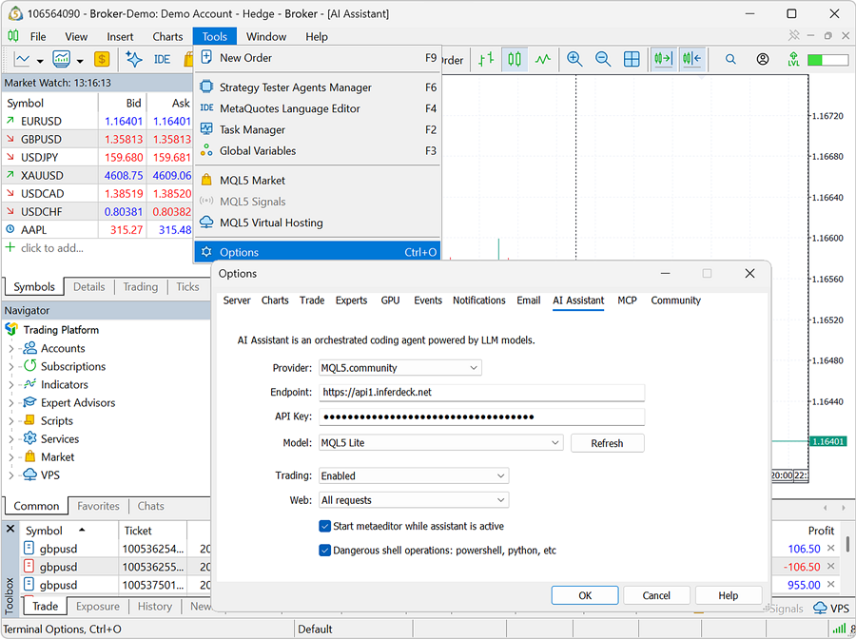Click the Task Manager menu icon
This screenshot has width=856, height=639.
[206, 129]
